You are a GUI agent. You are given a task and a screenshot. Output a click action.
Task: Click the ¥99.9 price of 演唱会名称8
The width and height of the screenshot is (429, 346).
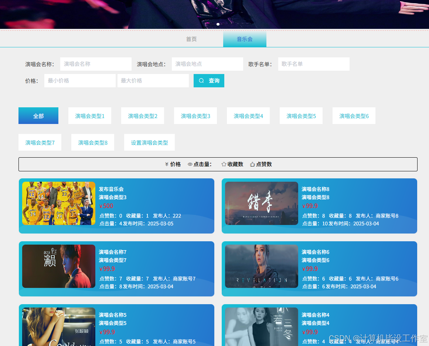coord(310,206)
